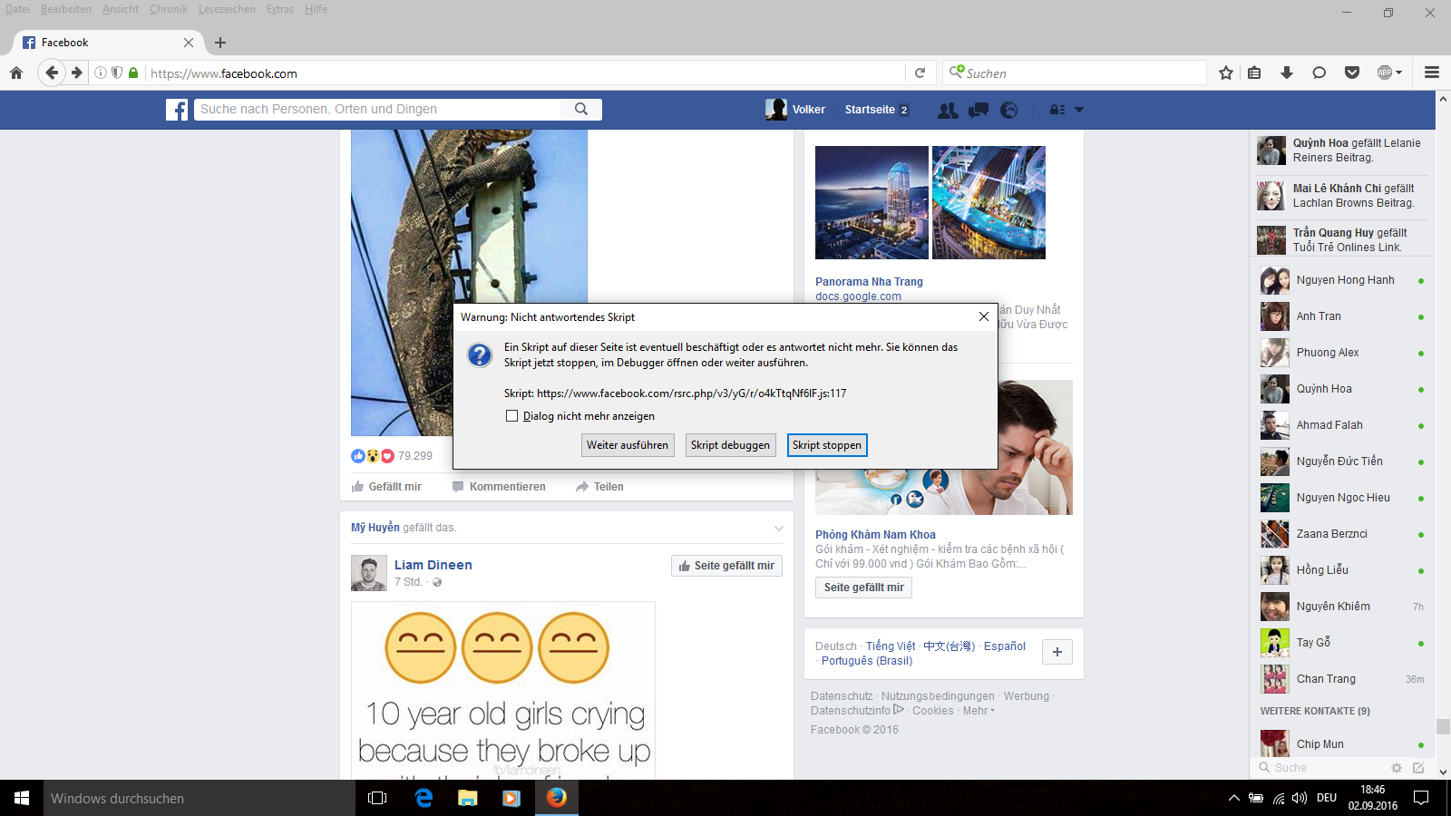Open the notifications globe icon
The height and width of the screenshot is (816, 1451).
point(1008,110)
